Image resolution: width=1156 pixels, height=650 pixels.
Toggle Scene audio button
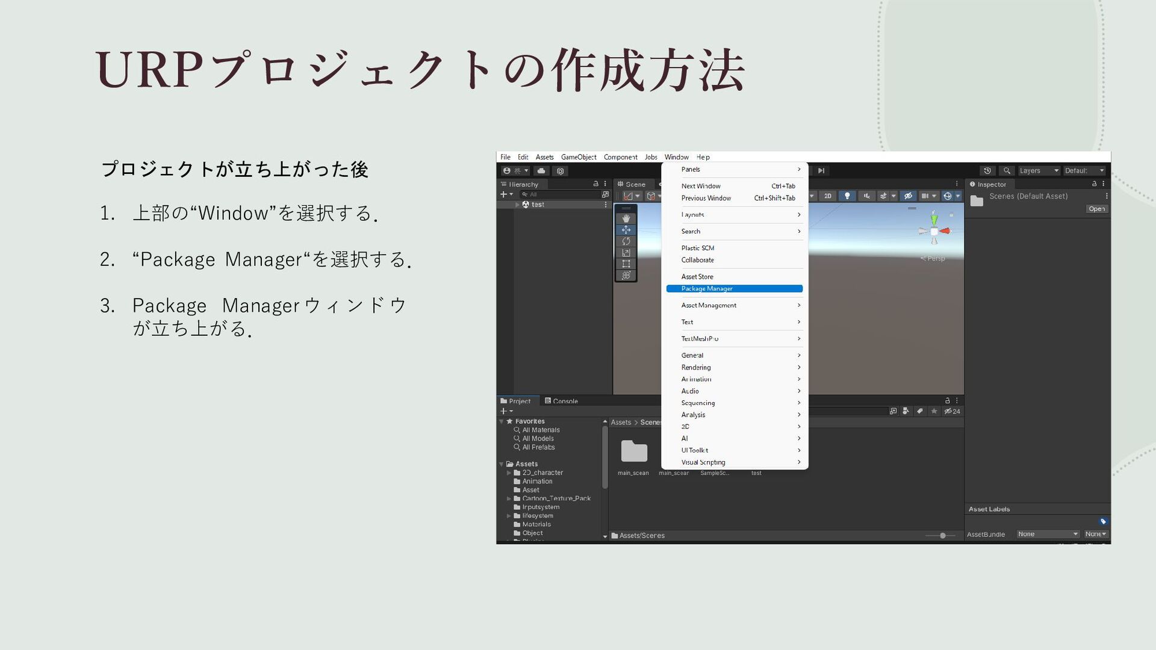coord(866,196)
